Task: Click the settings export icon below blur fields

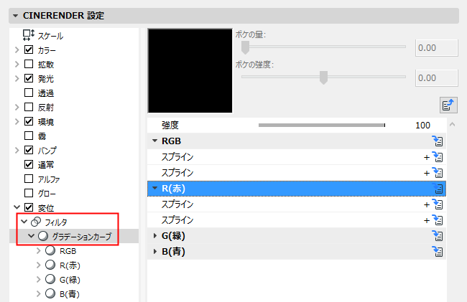Action: click(x=448, y=105)
